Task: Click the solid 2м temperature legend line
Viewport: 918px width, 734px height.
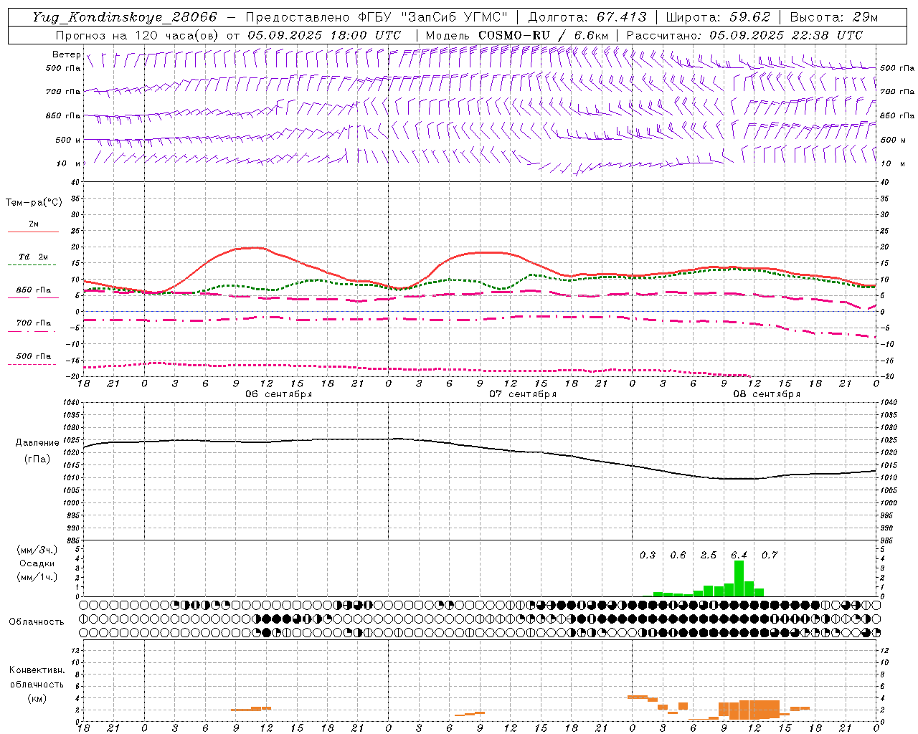Action: coord(33,232)
